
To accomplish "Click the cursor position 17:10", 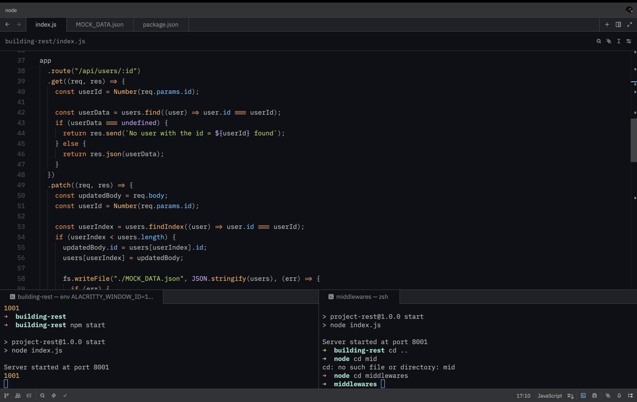I will pyautogui.click(x=523, y=396).
